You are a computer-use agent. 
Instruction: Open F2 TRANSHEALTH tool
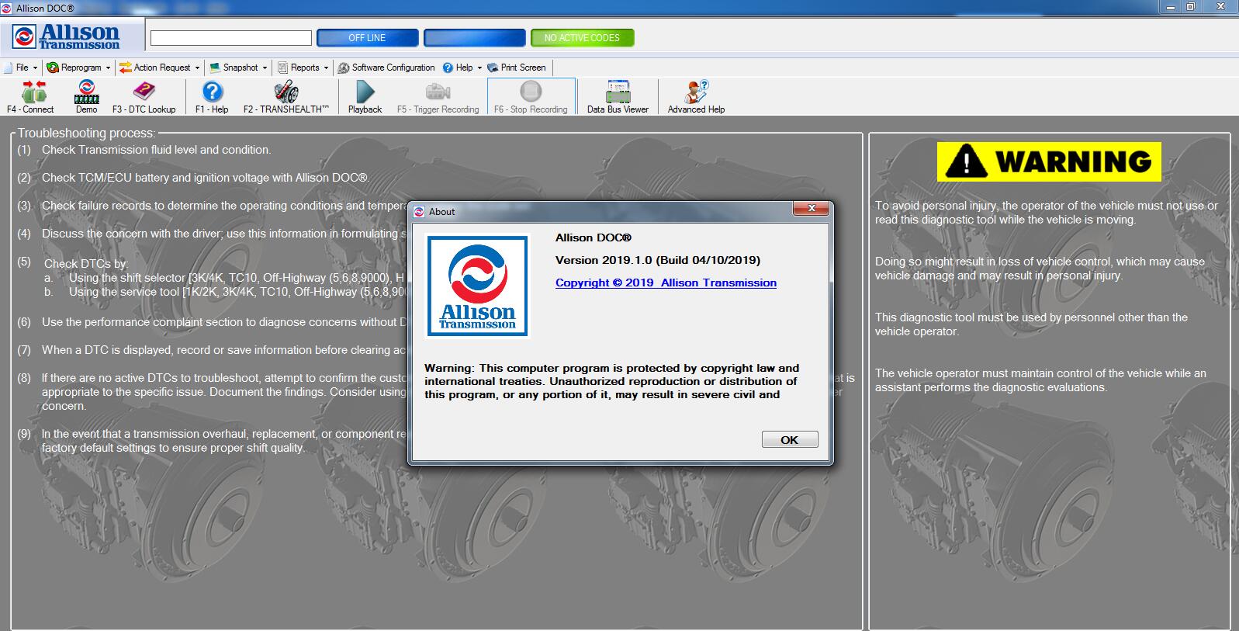(286, 97)
